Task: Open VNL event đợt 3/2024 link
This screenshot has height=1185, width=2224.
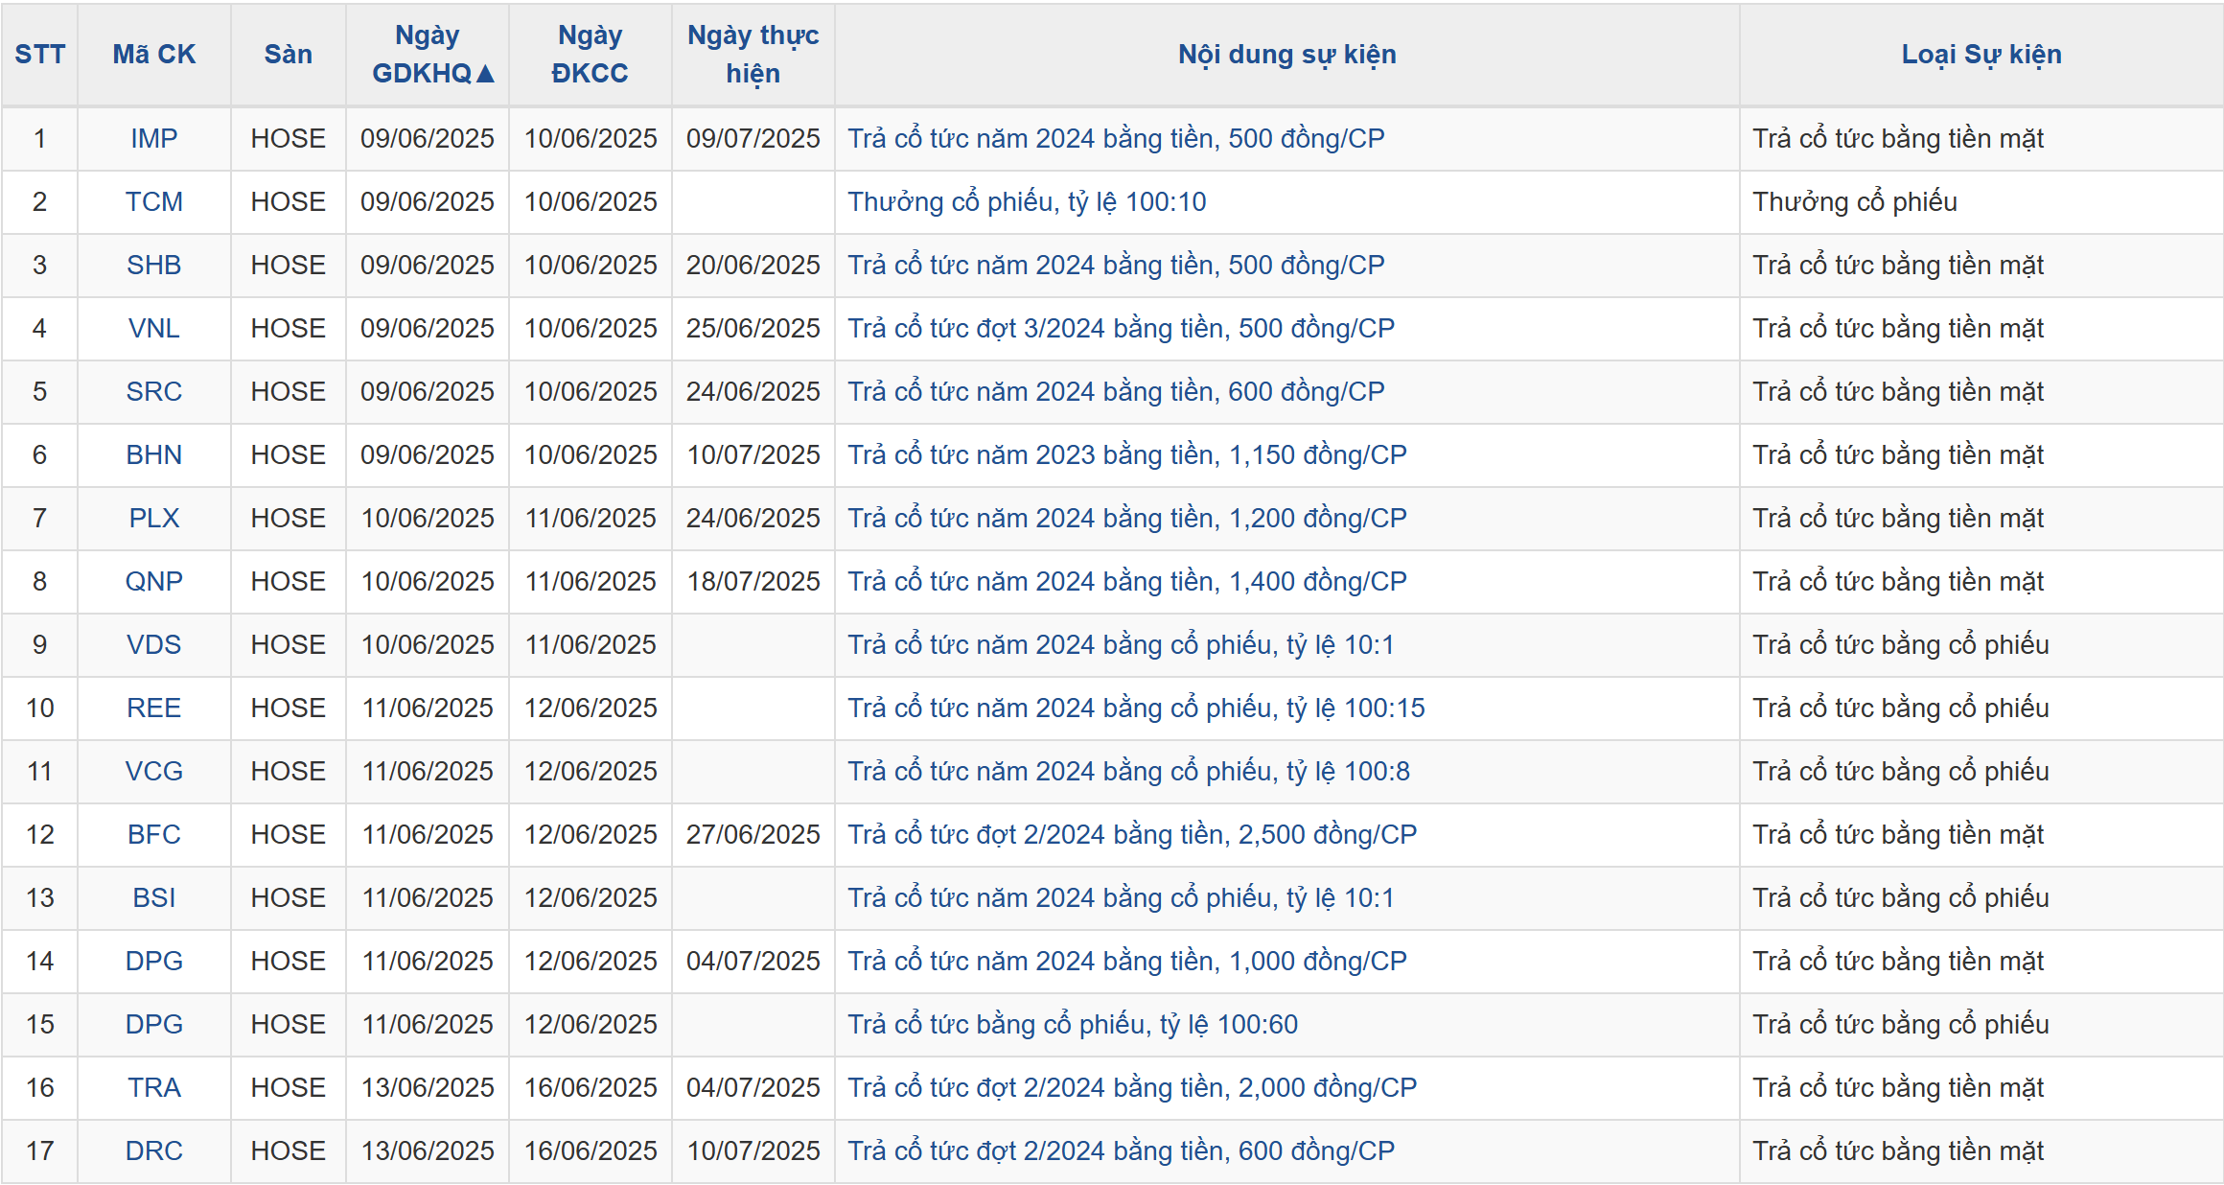Action: 1121,328
